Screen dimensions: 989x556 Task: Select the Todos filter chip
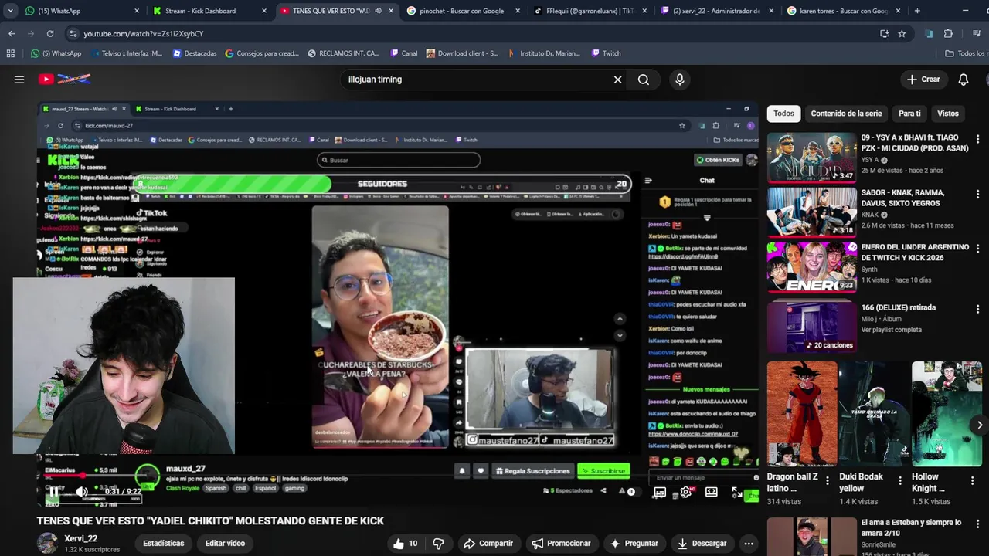click(783, 114)
